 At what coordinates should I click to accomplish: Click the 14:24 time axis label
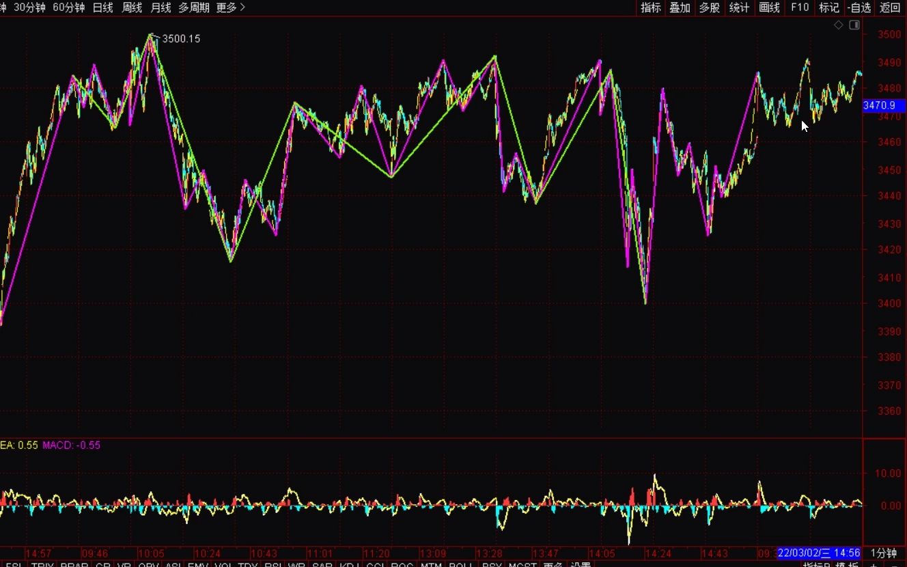(659, 553)
